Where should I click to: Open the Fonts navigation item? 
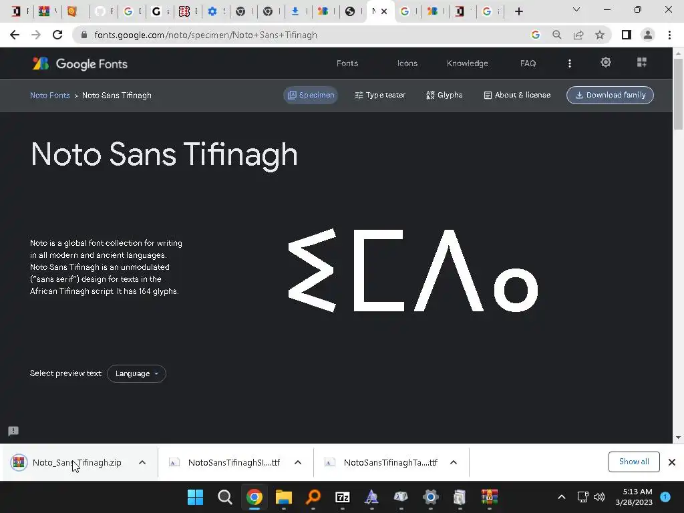coord(347,63)
